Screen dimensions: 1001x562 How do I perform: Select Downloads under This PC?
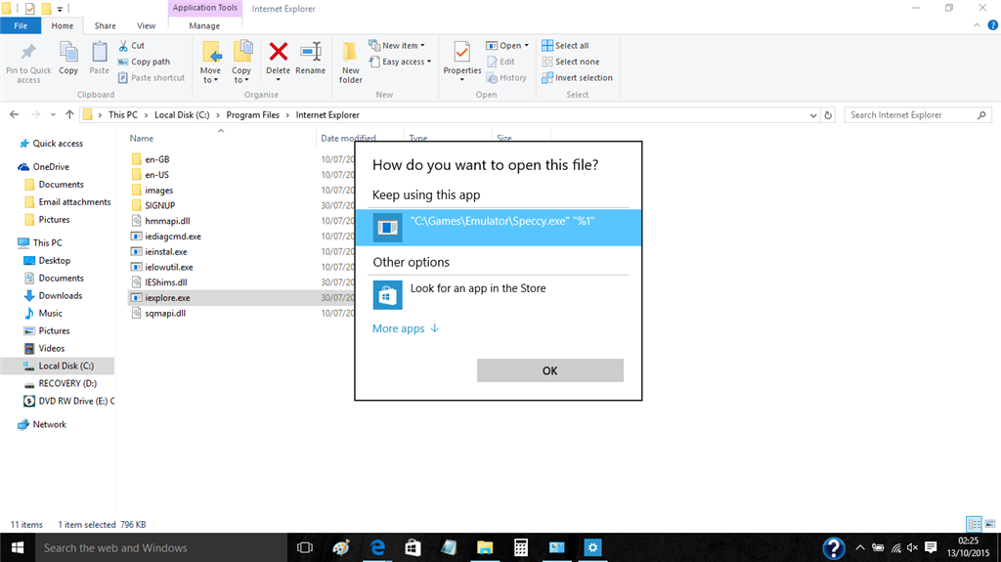click(54, 296)
